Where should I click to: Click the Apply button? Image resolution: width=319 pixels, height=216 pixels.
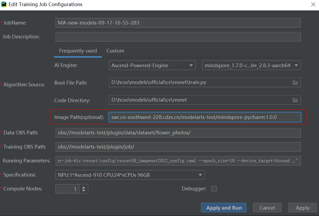(x=302, y=208)
